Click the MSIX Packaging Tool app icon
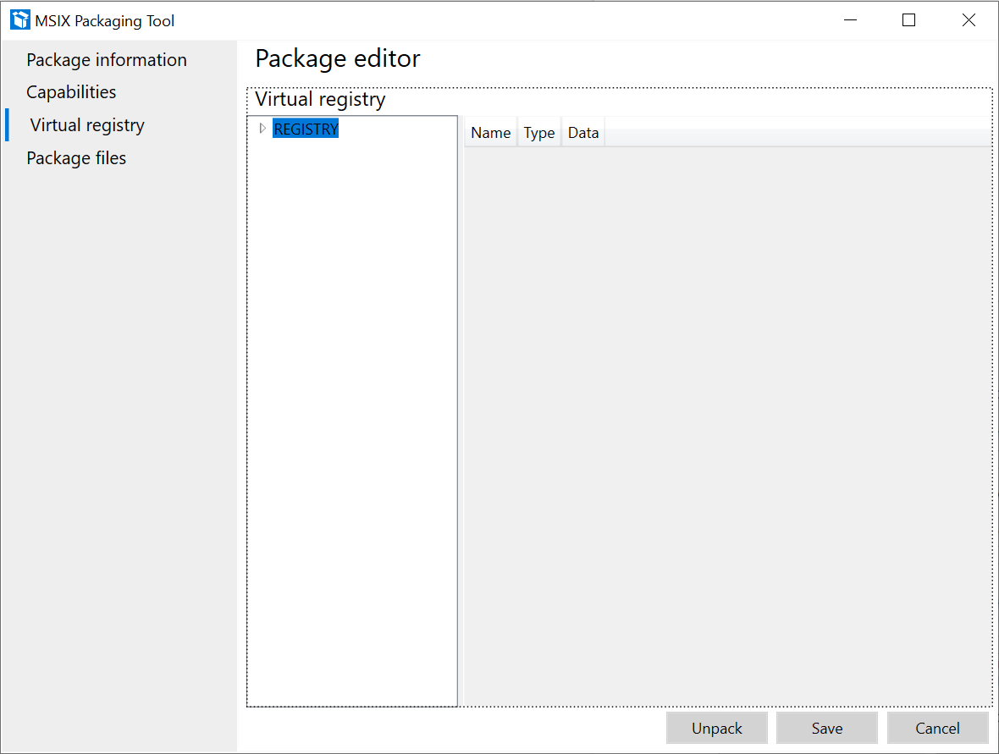The width and height of the screenshot is (999, 754). click(x=20, y=20)
